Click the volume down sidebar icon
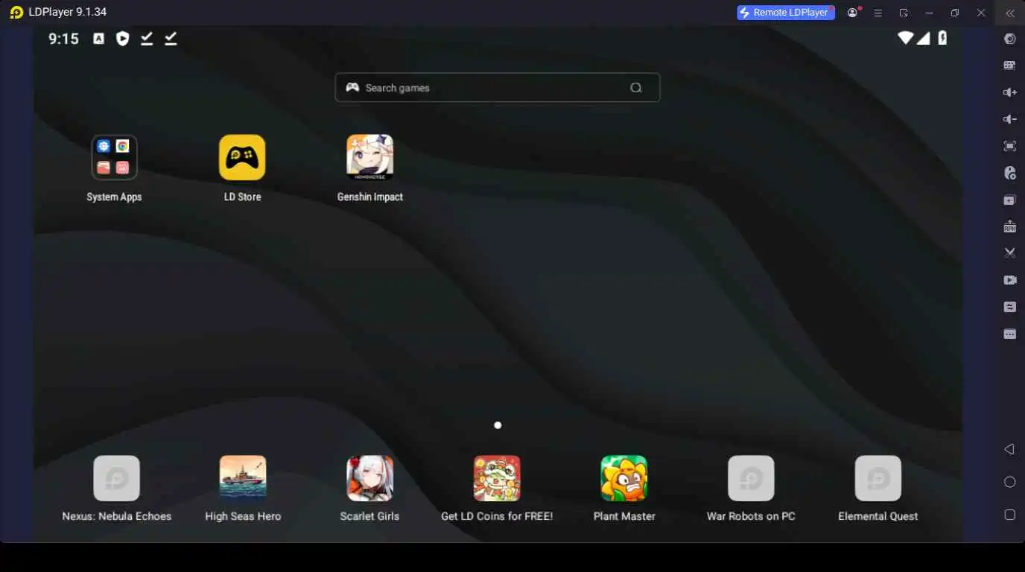 [x=1010, y=119]
